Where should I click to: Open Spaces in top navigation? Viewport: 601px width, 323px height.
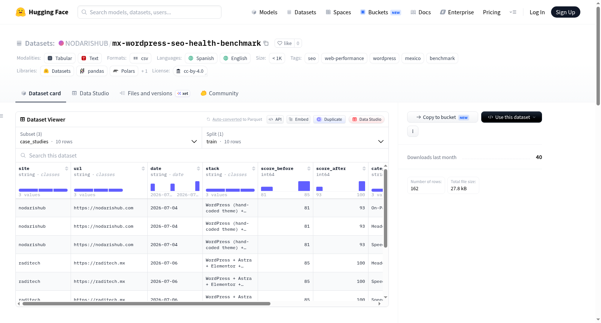point(338,12)
